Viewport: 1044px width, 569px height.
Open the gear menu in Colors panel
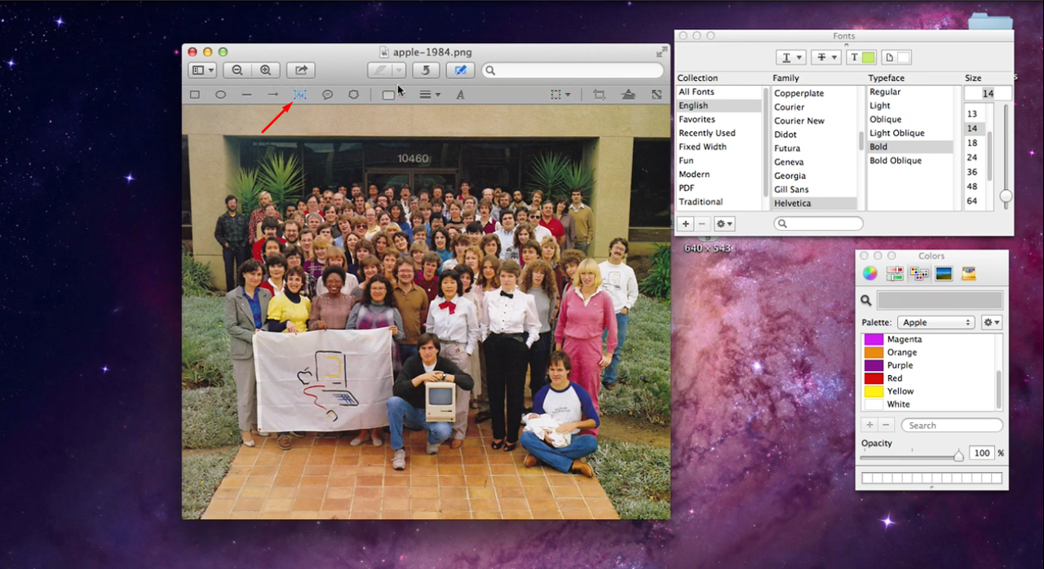tap(991, 322)
